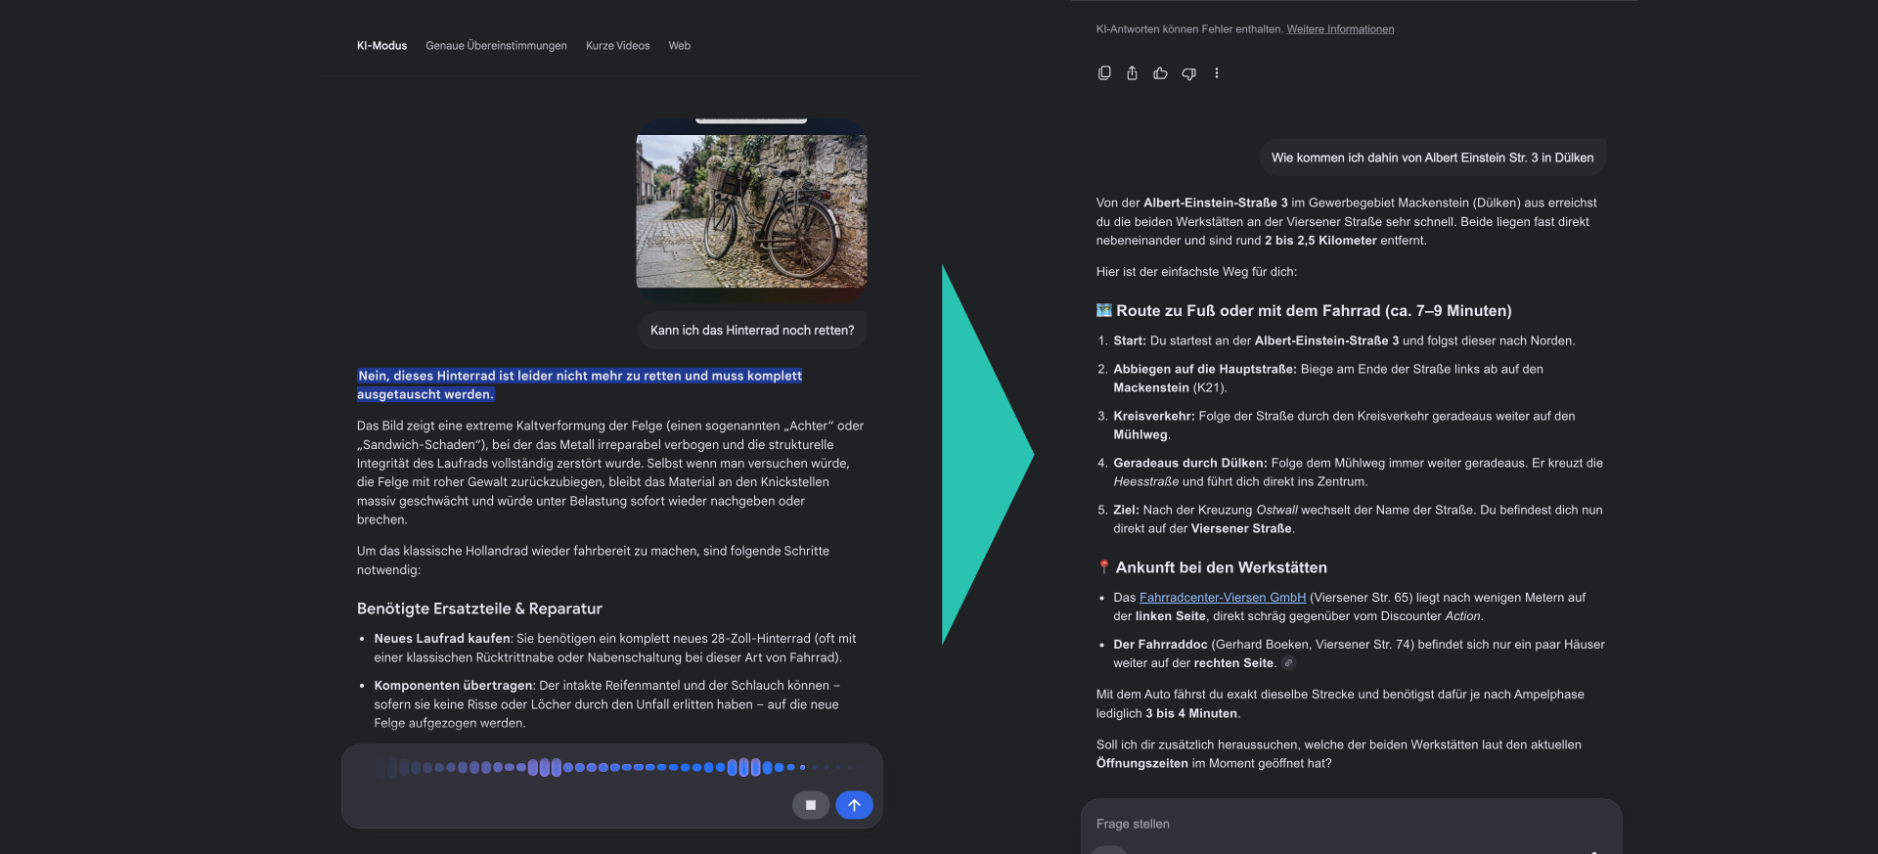Give the answer a thumbs up
The height and width of the screenshot is (854, 1878).
(x=1160, y=73)
